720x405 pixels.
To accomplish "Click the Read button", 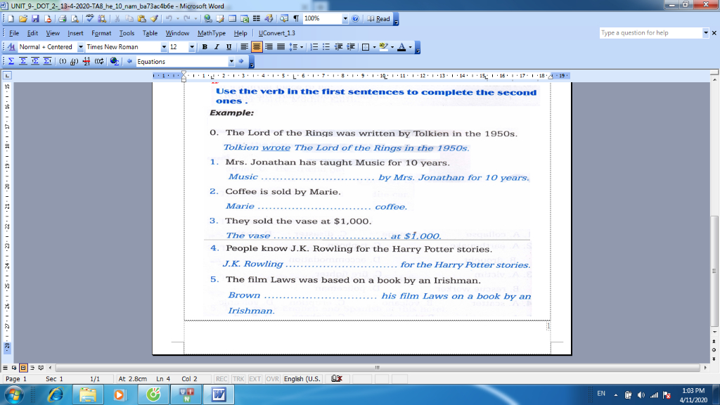I will pos(379,19).
